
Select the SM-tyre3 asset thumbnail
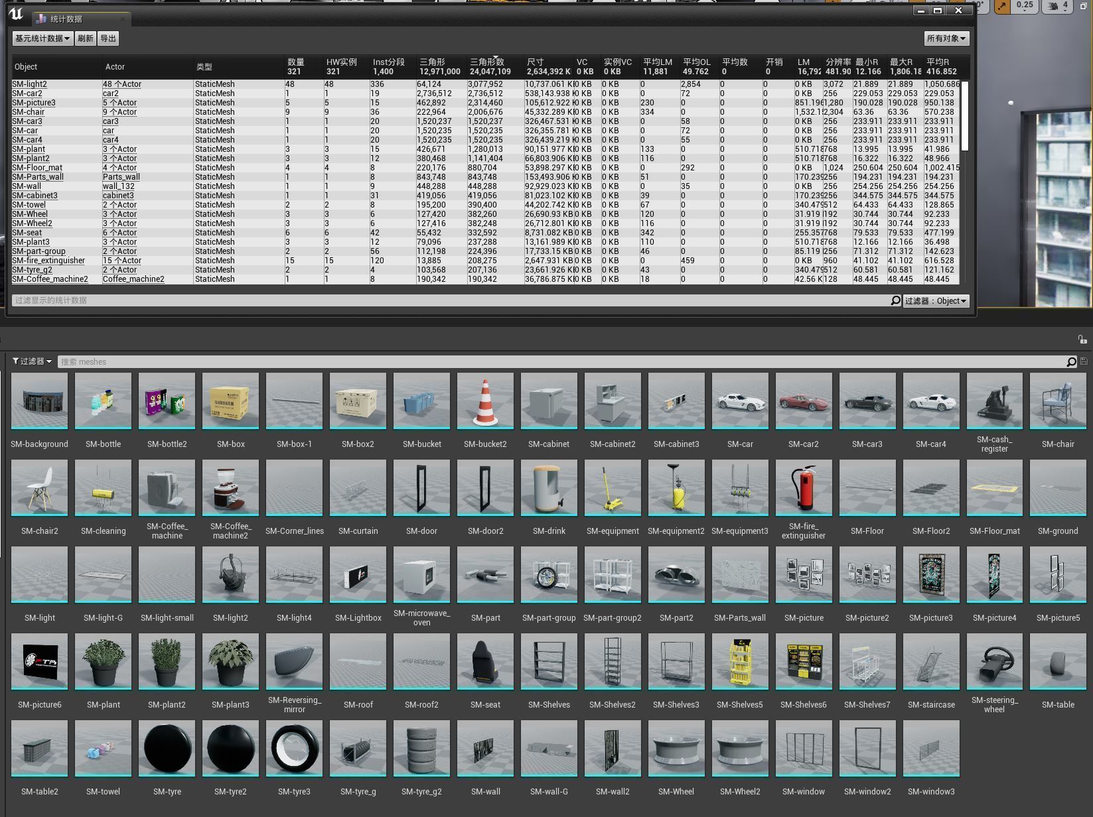295,748
